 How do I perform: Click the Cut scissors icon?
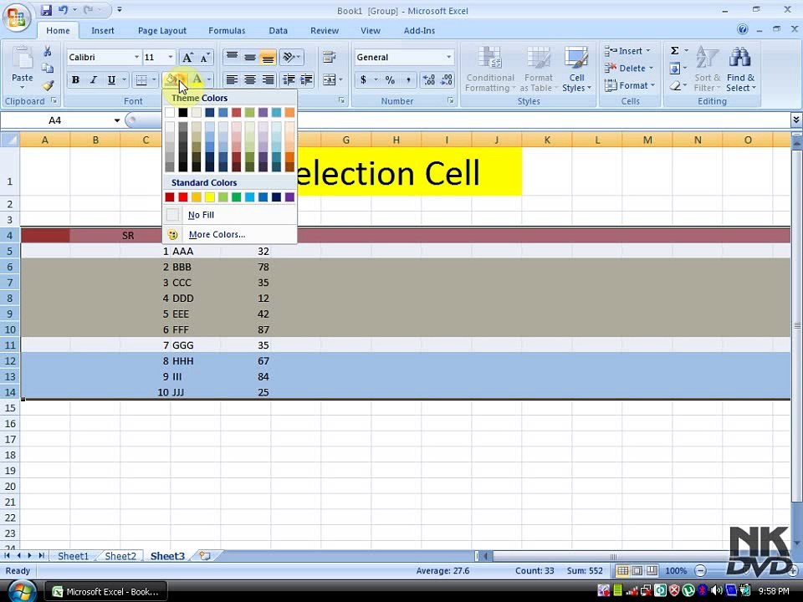tap(47, 52)
